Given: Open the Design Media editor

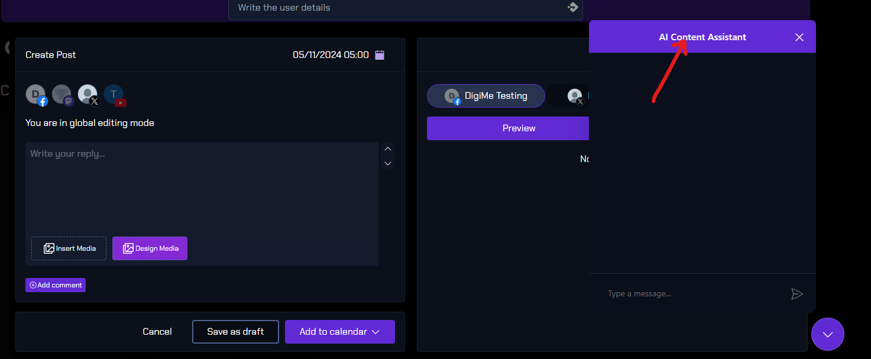Looking at the screenshot, I should pos(150,248).
